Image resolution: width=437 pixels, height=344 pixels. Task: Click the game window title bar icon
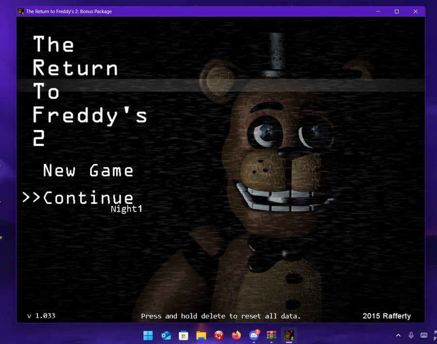(x=20, y=11)
